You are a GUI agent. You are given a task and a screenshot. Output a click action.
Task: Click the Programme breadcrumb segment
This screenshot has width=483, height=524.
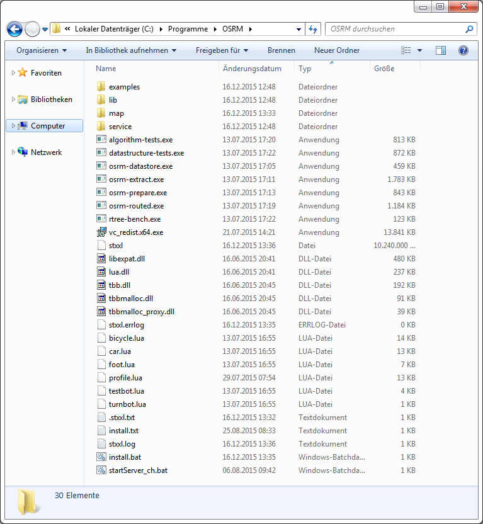(x=188, y=29)
